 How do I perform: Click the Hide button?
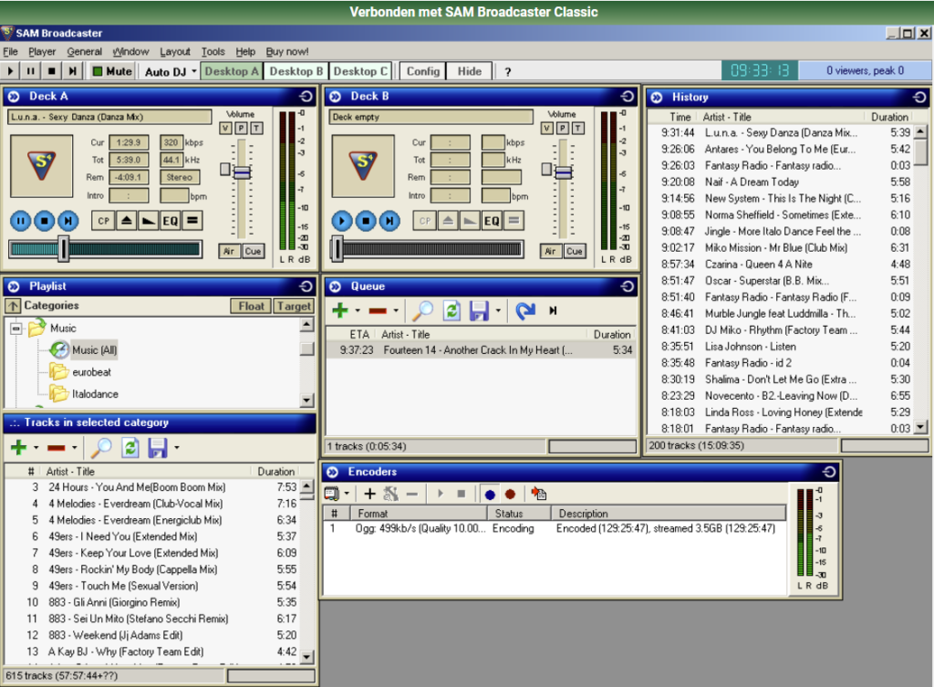(470, 71)
